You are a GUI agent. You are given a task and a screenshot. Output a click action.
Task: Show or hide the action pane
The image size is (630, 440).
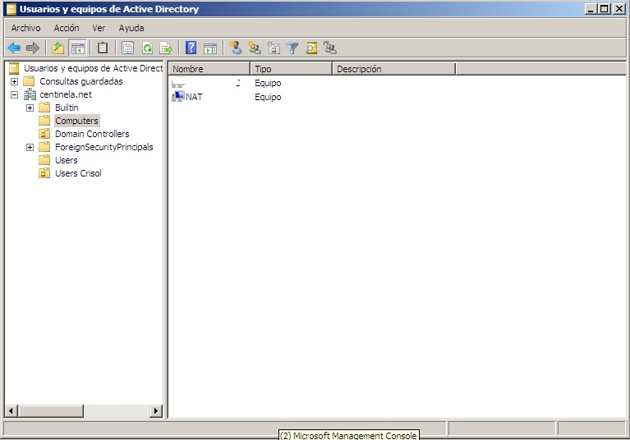pos(210,48)
